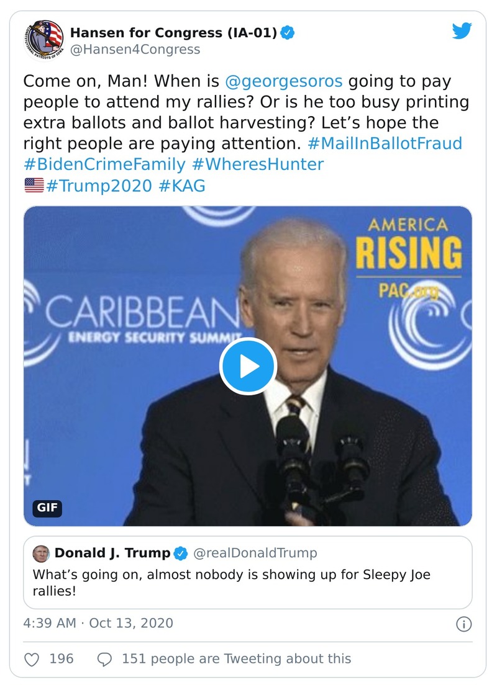The image size is (497, 690).
Task: View 151 people are Tweeting about this
Action: 236,658
